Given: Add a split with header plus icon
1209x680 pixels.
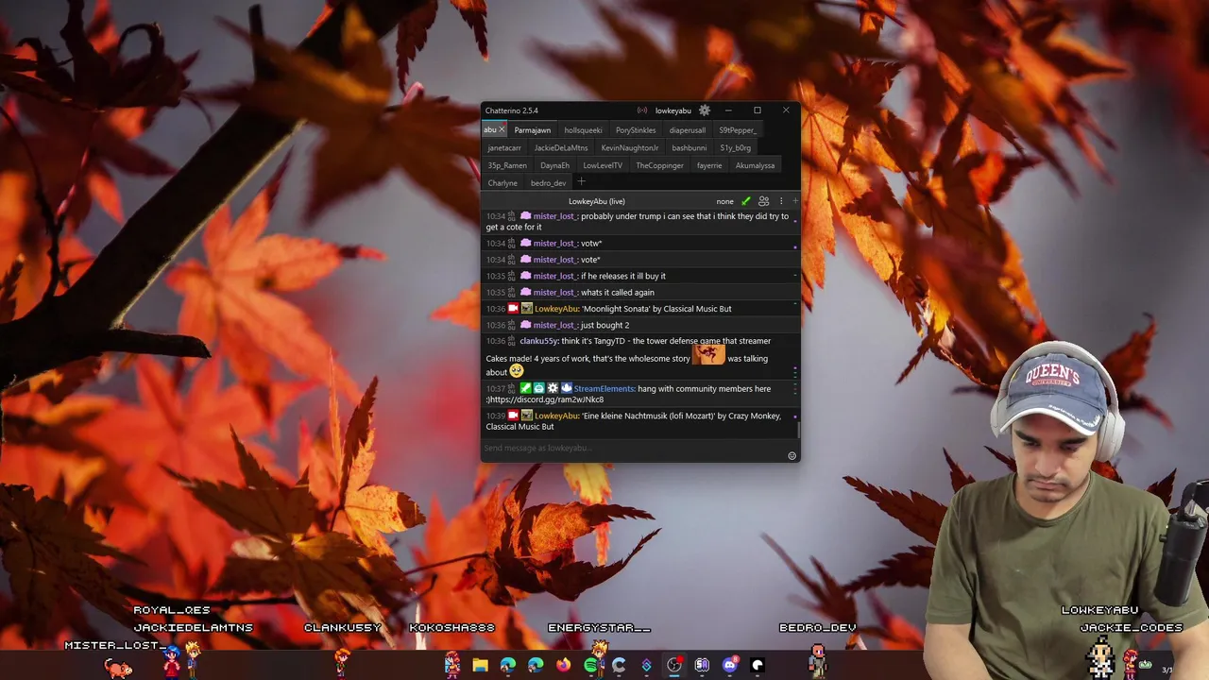Looking at the screenshot, I should tap(795, 201).
